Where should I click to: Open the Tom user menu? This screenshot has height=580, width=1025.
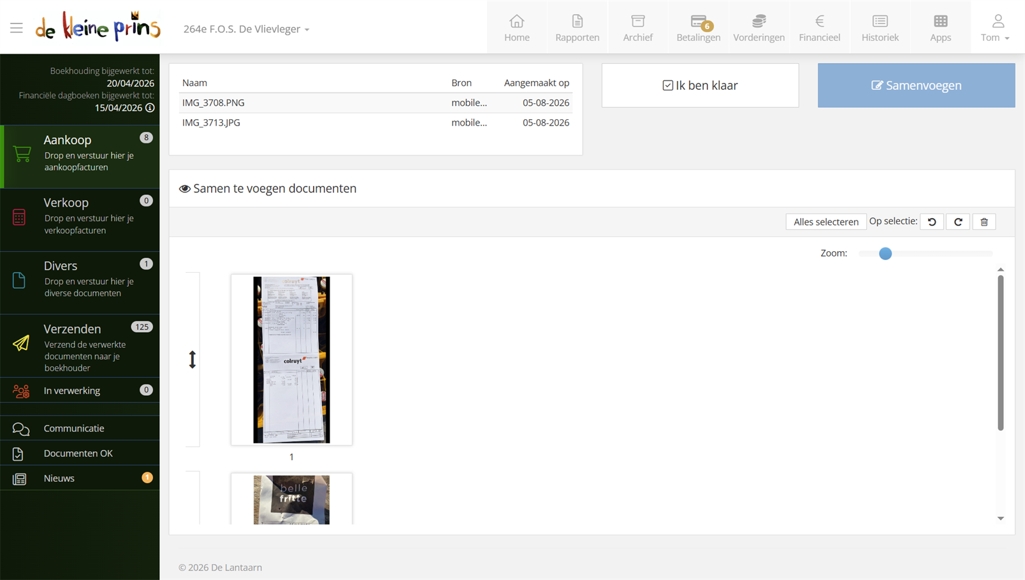995,28
